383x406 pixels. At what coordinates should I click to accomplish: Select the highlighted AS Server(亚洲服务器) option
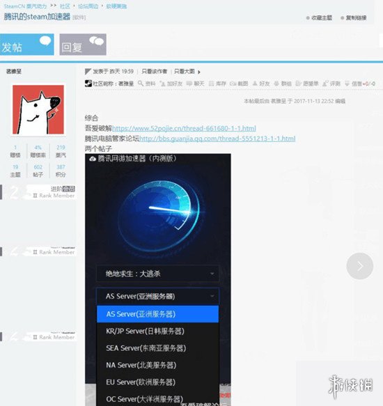(x=157, y=314)
